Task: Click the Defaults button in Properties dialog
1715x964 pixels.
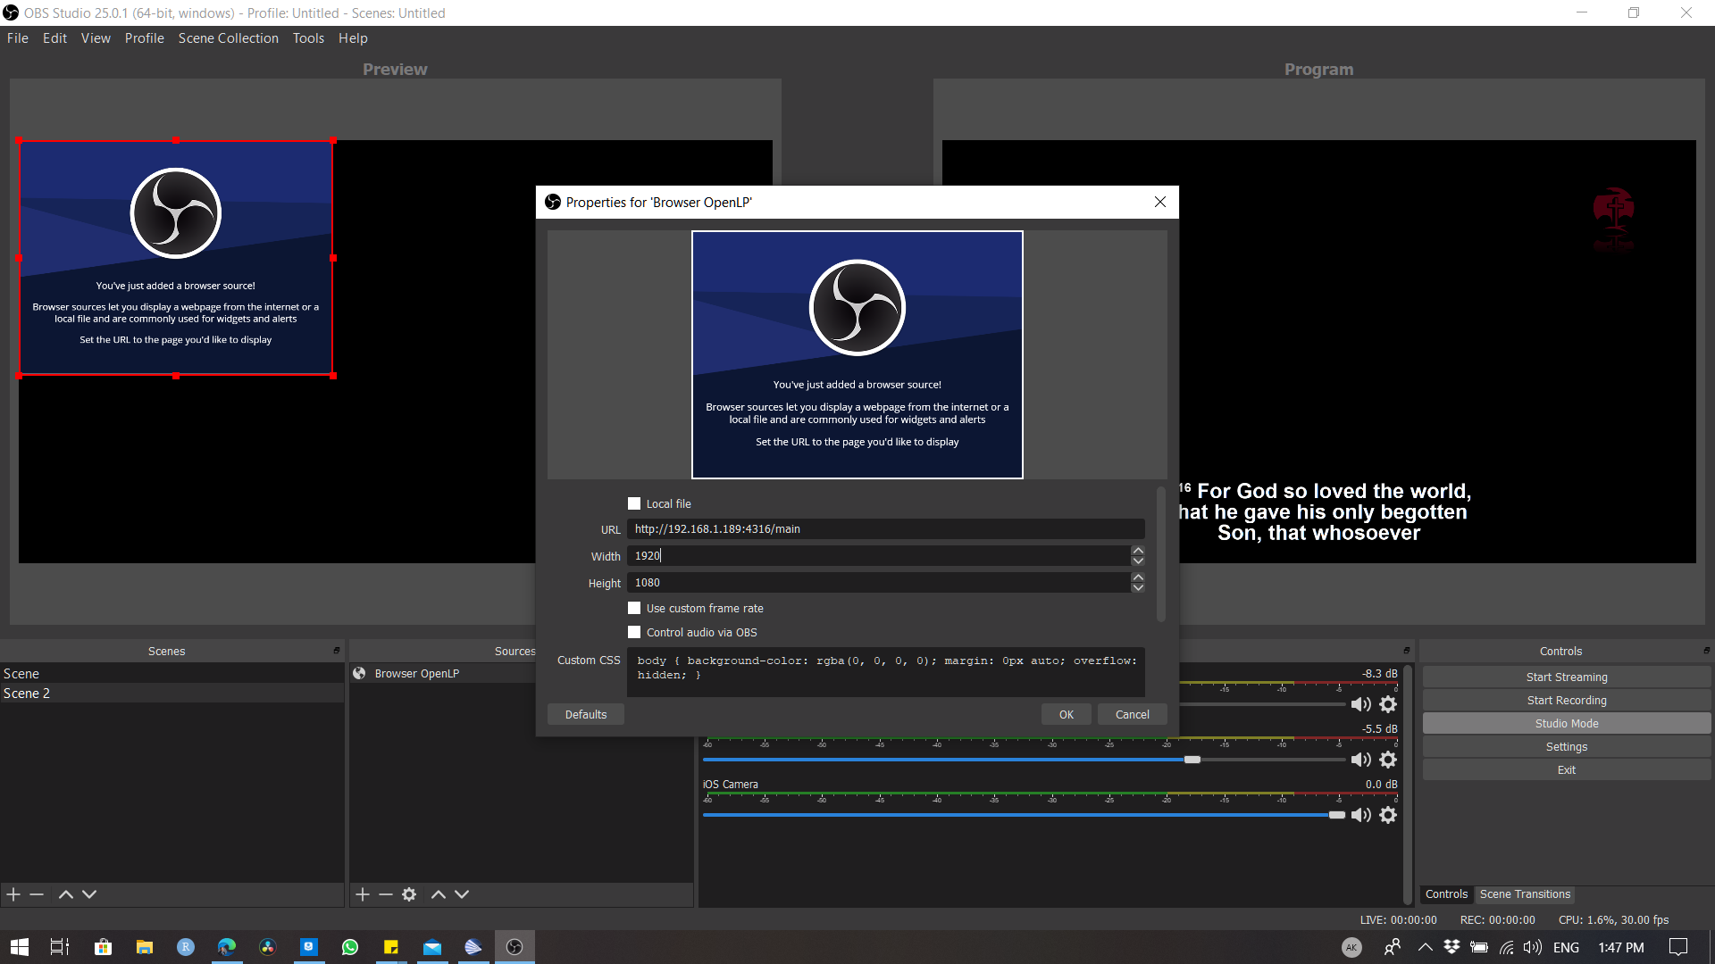Action: (x=585, y=714)
